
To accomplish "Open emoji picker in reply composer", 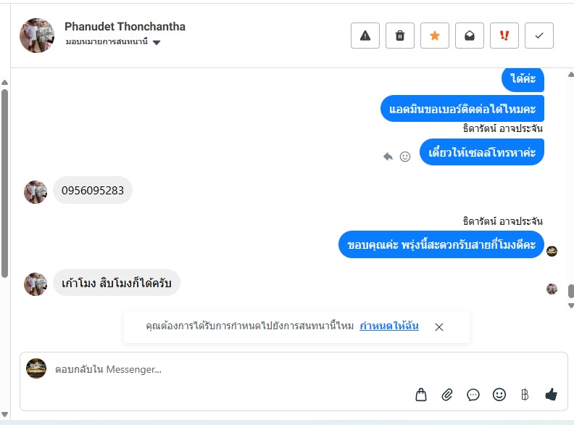I will click(x=499, y=395).
